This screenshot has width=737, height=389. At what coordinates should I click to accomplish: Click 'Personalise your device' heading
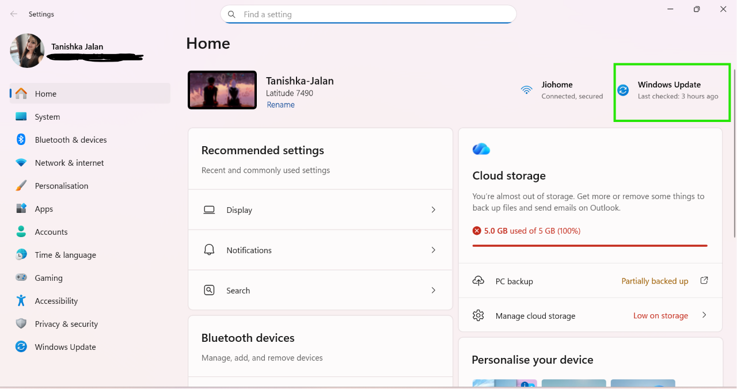(x=533, y=360)
